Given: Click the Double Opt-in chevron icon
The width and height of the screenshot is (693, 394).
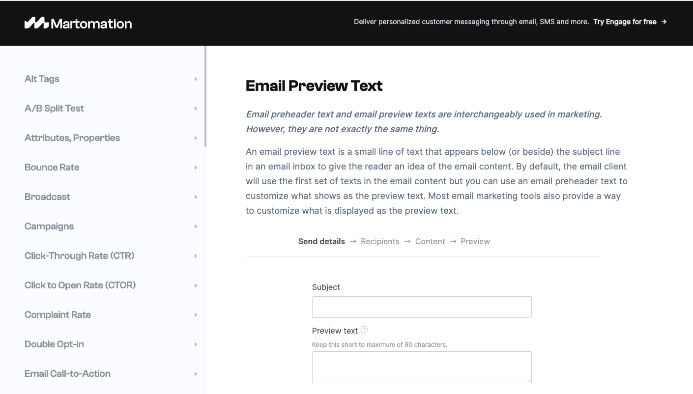Looking at the screenshot, I should point(196,344).
